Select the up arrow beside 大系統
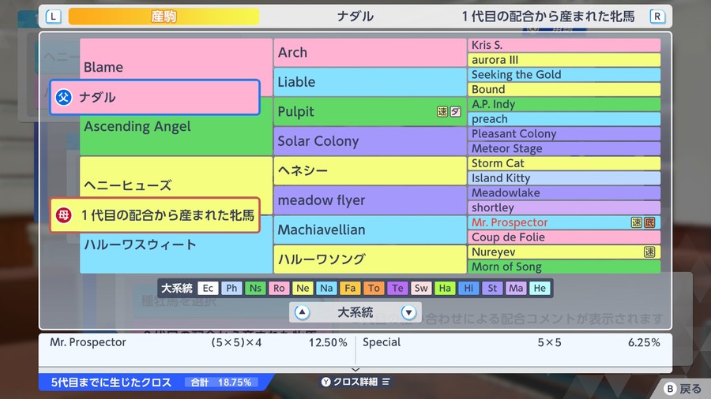 pyautogui.click(x=302, y=312)
